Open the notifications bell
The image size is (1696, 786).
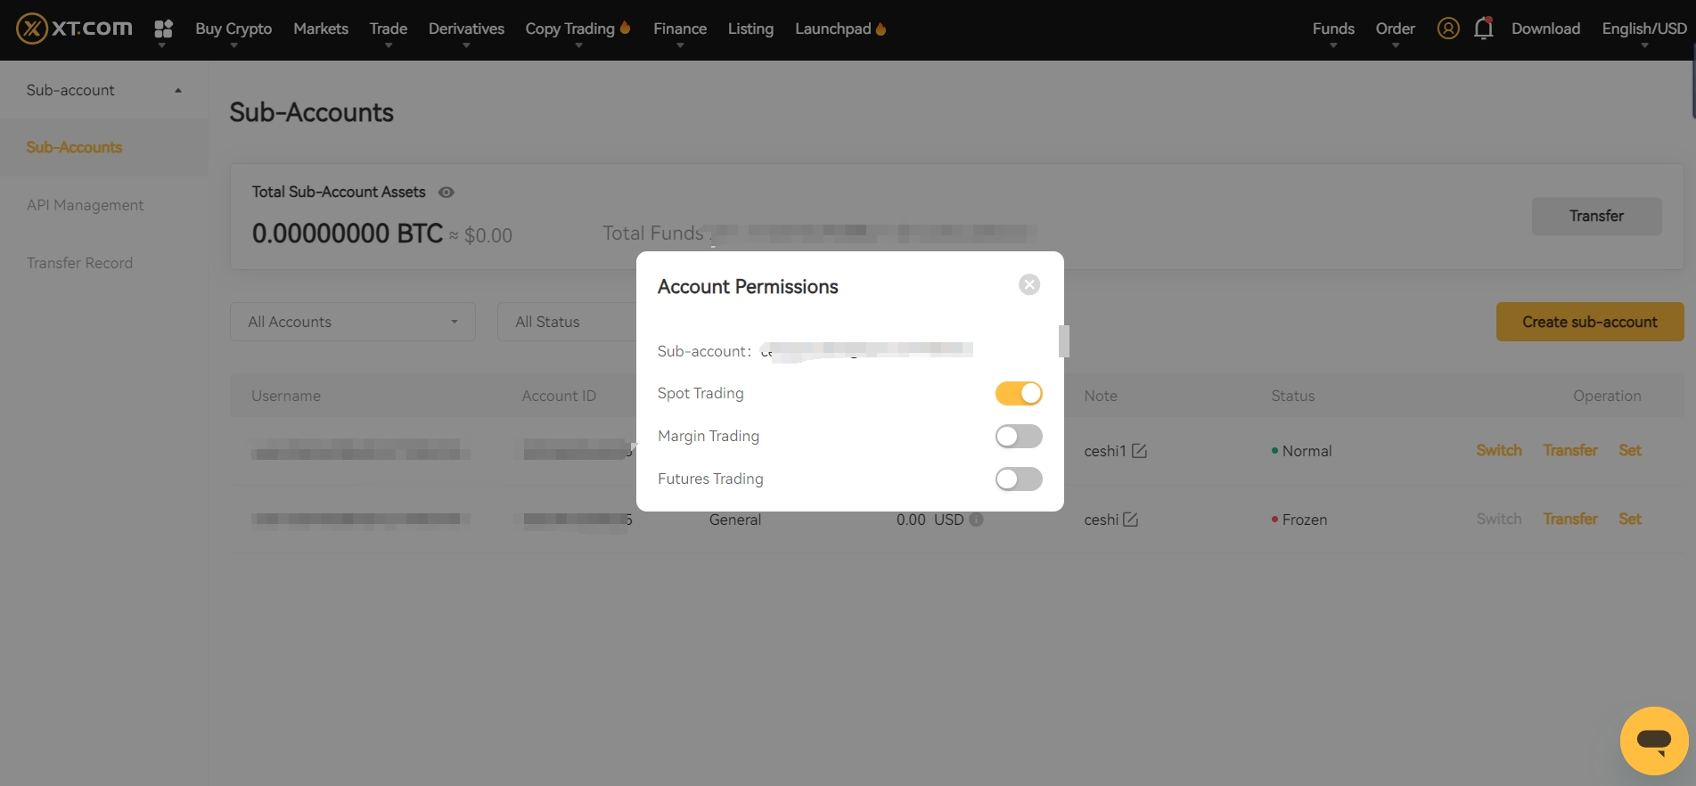pyautogui.click(x=1483, y=29)
